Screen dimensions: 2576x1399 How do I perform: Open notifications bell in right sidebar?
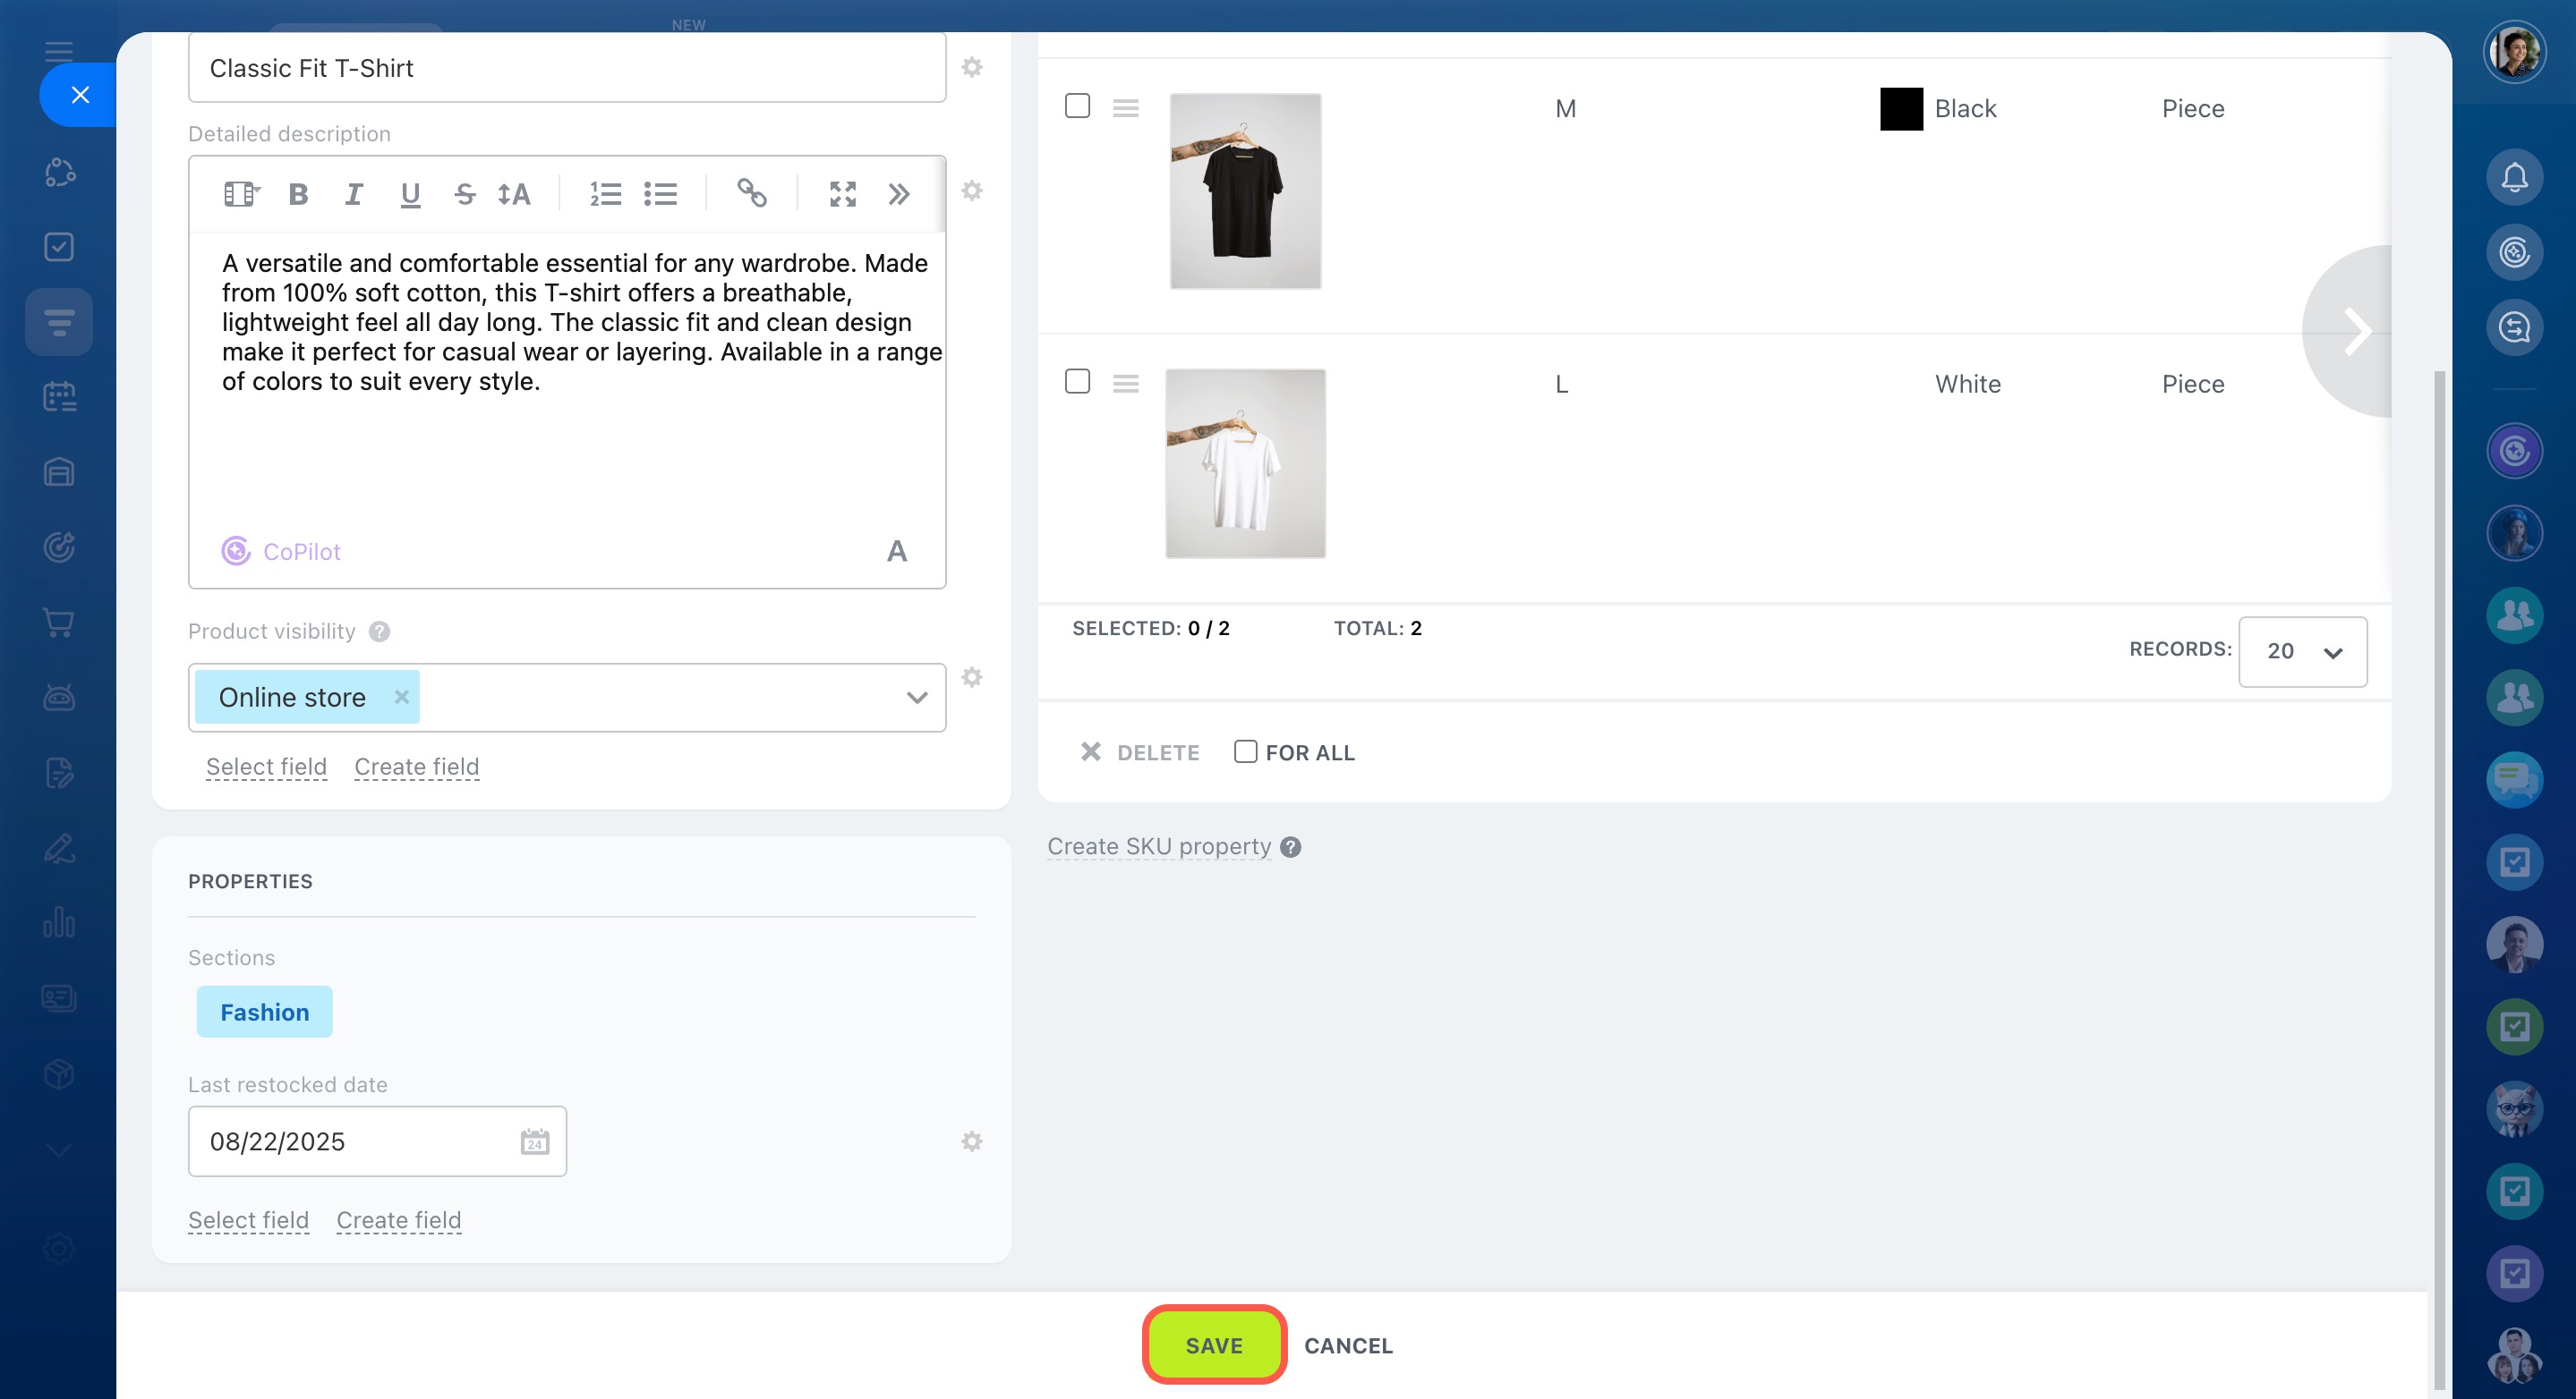point(2513,178)
